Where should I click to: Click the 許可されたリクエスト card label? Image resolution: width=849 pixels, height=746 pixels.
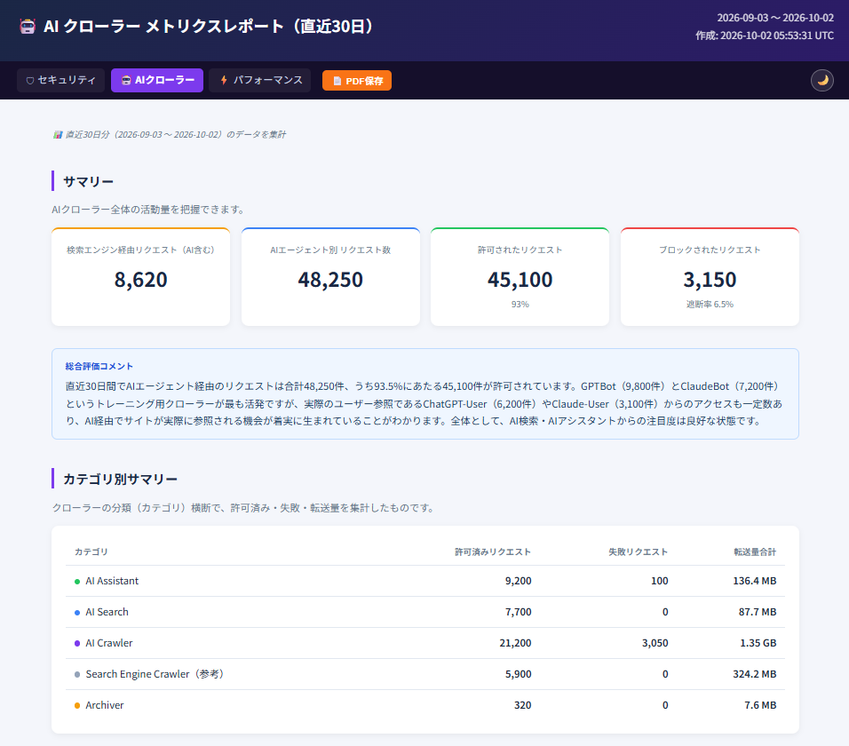pos(520,250)
